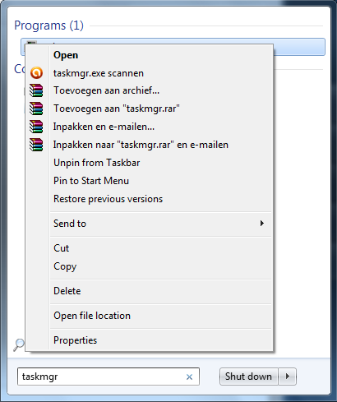
Task: Click WinRAR icon beside Inpakken en e-mailen
Action: 36,127
